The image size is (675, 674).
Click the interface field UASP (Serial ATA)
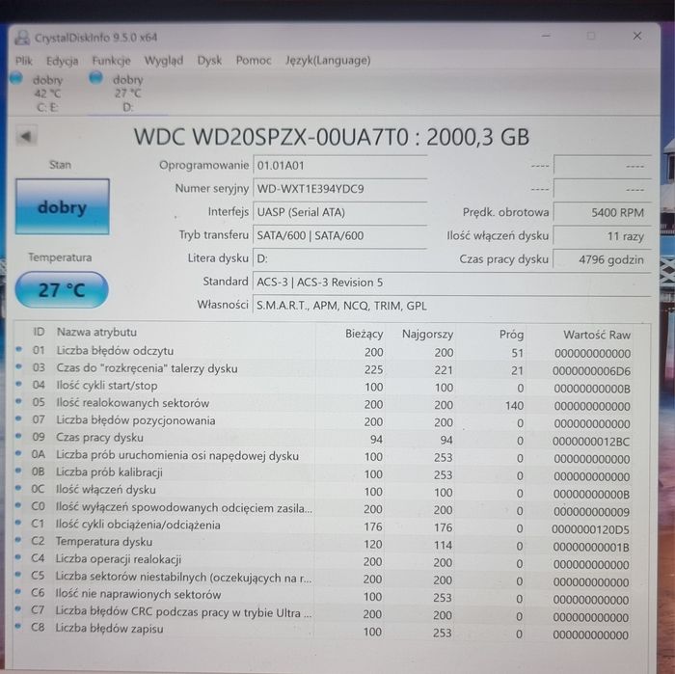[339, 212]
